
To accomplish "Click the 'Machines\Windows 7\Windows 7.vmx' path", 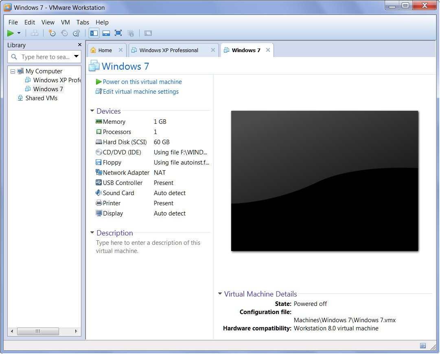I will (345, 320).
